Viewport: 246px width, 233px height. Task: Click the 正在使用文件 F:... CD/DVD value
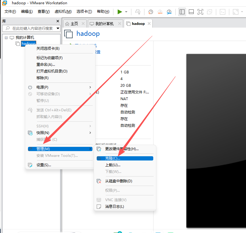tap(135, 92)
